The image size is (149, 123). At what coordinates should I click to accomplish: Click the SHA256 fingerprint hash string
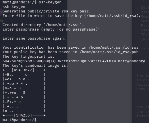(59, 61)
